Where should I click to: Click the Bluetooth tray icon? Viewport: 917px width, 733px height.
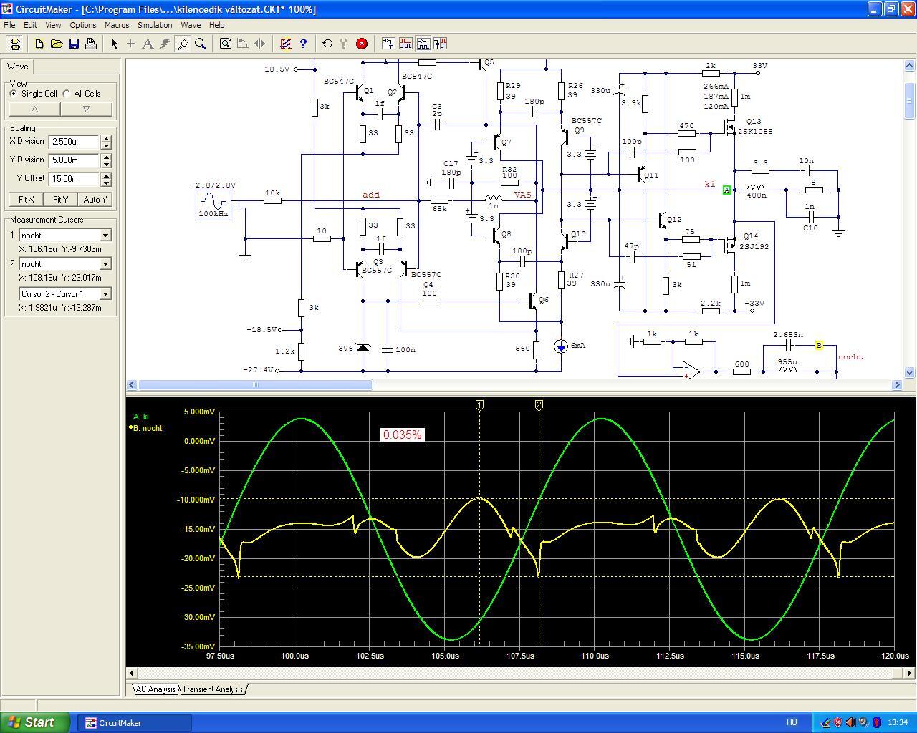point(876,722)
